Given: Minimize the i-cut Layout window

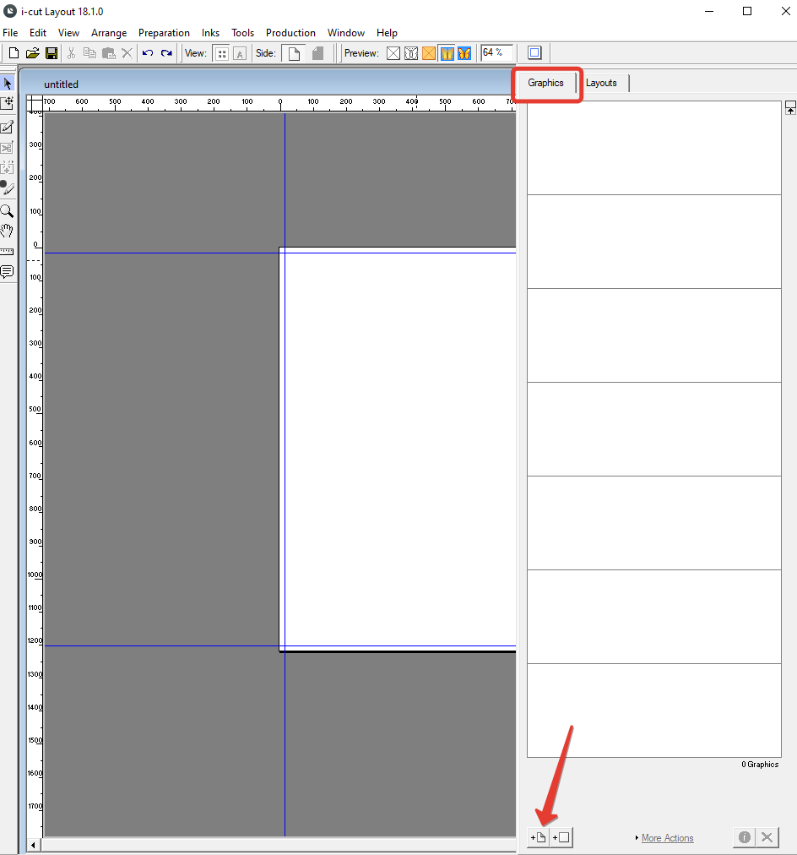Looking at the screenshot, I should pos(709,11).
